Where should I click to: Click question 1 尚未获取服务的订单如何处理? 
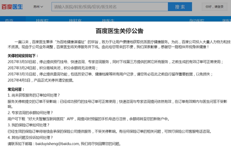[x=34, y=95]
